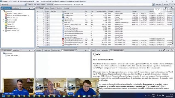
Task: Click the Cadastro.xlsx spreadsheet file icon
Action: coord(63,15)
